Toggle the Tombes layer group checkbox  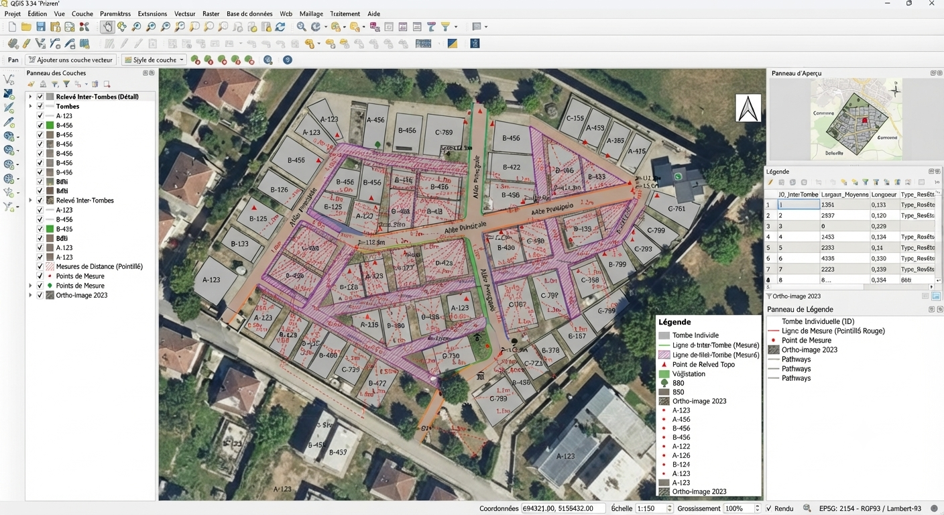click(40, 106)
